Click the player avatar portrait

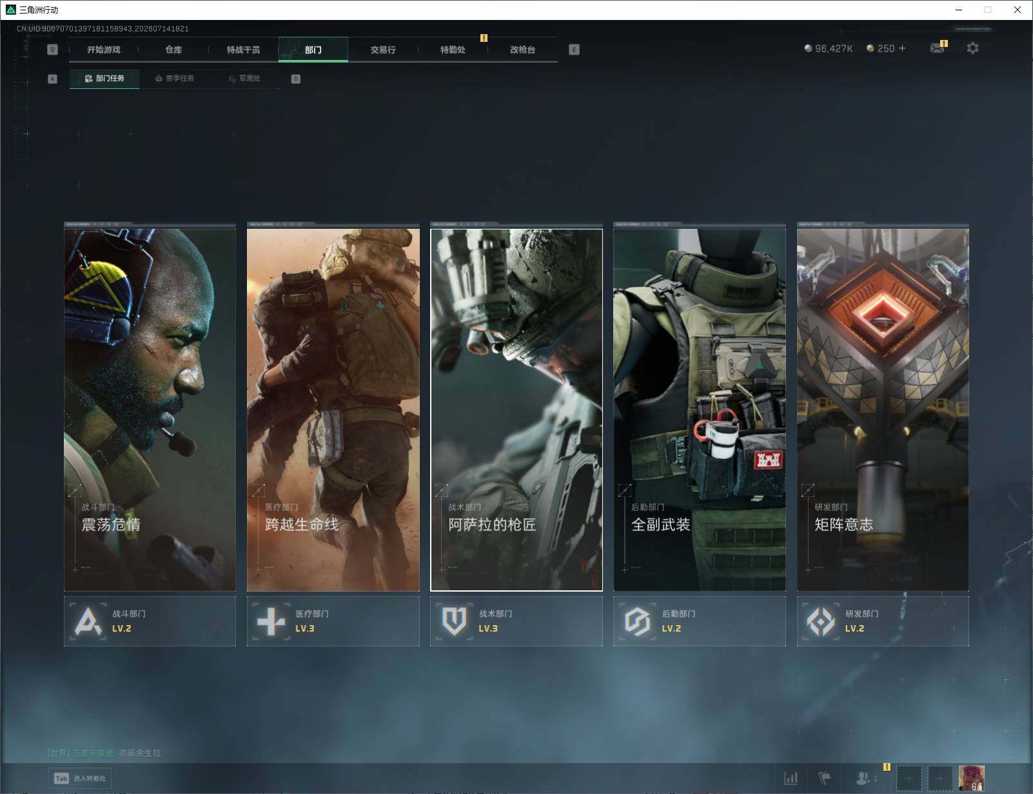971,778
